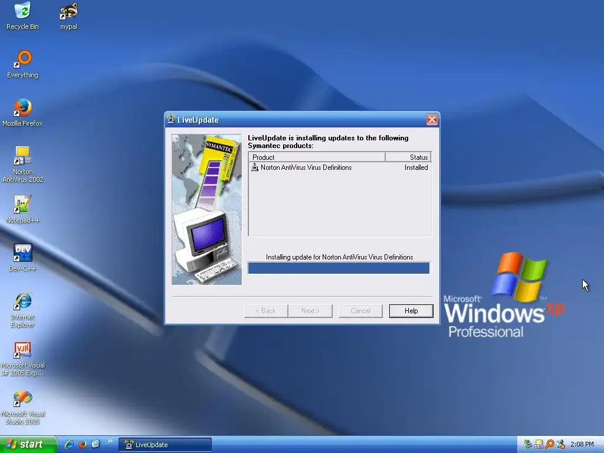The height and width of the screenshot is (453, 604).
Task: Click the 'Installing update for Norton AntiVirus' text
Action: click(339, 257)
